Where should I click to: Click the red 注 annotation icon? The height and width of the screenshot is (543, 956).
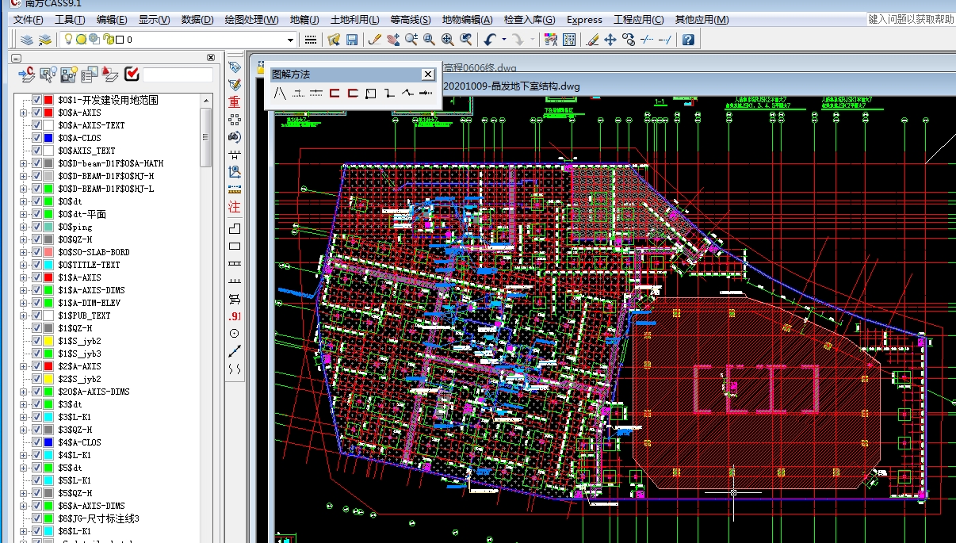(x=234, y=207)
